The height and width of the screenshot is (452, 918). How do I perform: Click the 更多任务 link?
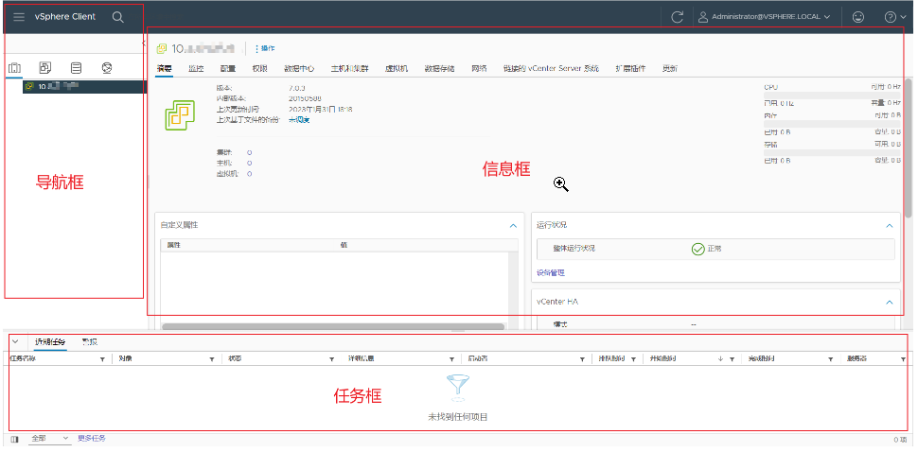click(x=92, y=438)
